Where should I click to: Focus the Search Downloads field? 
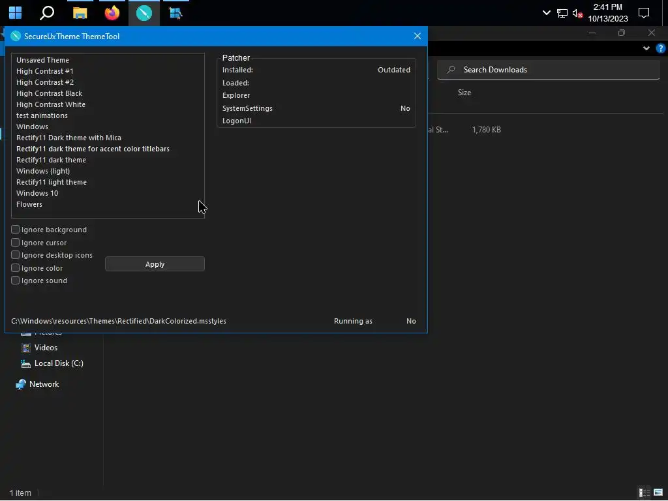point(548,70)
